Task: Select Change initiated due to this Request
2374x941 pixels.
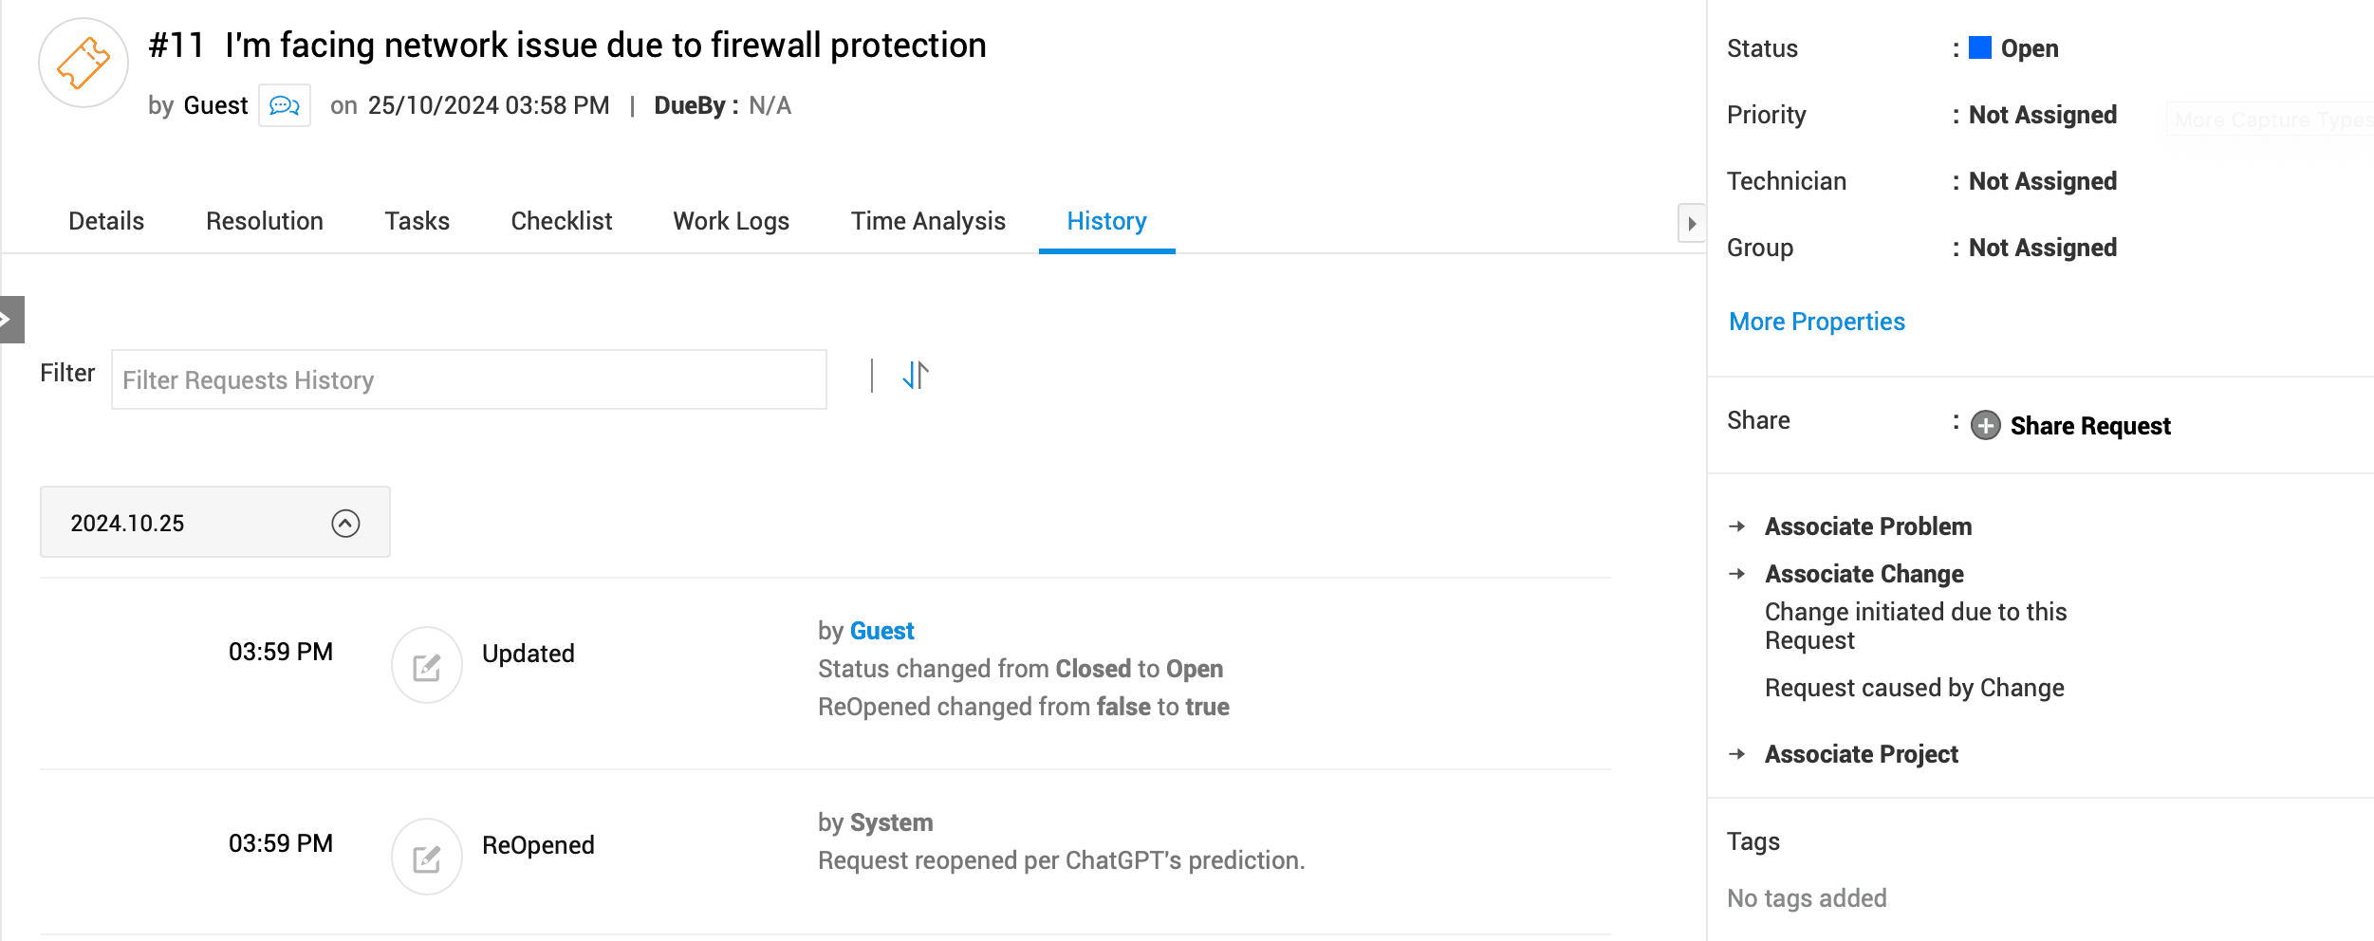Action: click(x=1915, y=626)
